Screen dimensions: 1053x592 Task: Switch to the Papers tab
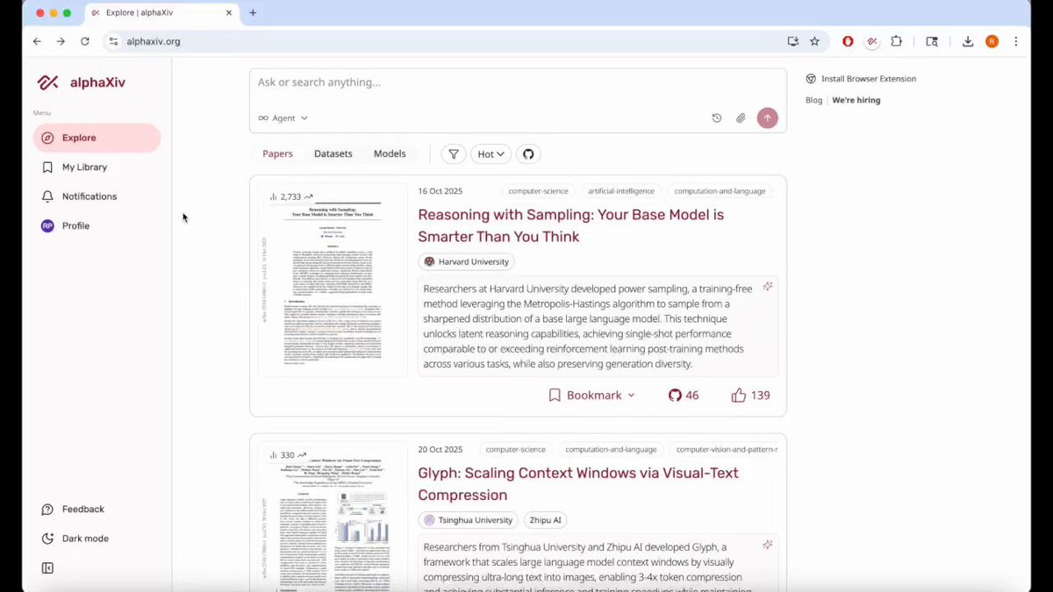tap(277, 153)
